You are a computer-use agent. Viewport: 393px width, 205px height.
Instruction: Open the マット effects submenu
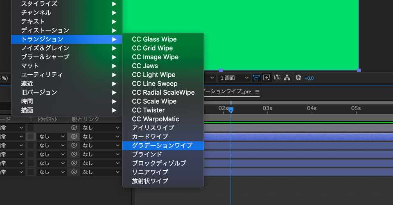pos(67,66)
